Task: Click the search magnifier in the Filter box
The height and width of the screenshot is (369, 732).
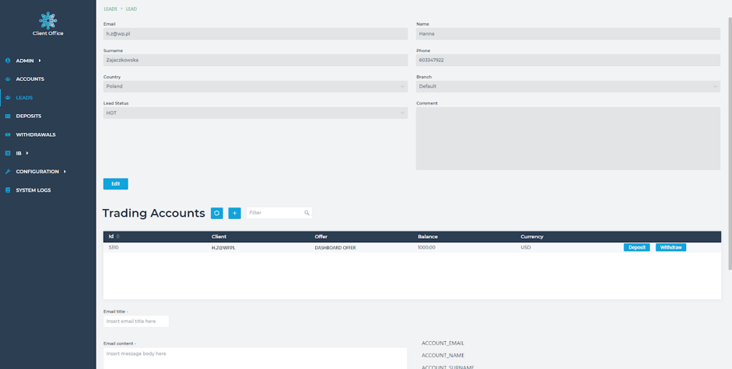Action: [306, 213]
